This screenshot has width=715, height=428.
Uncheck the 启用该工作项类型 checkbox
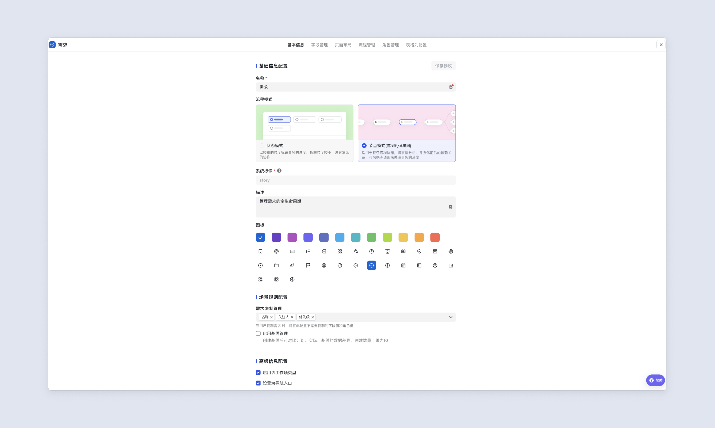258,373
